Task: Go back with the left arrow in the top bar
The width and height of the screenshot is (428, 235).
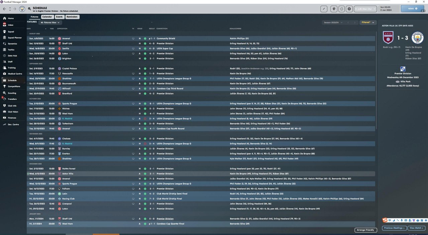Action: pyautogui.click(x=5, y=9)
